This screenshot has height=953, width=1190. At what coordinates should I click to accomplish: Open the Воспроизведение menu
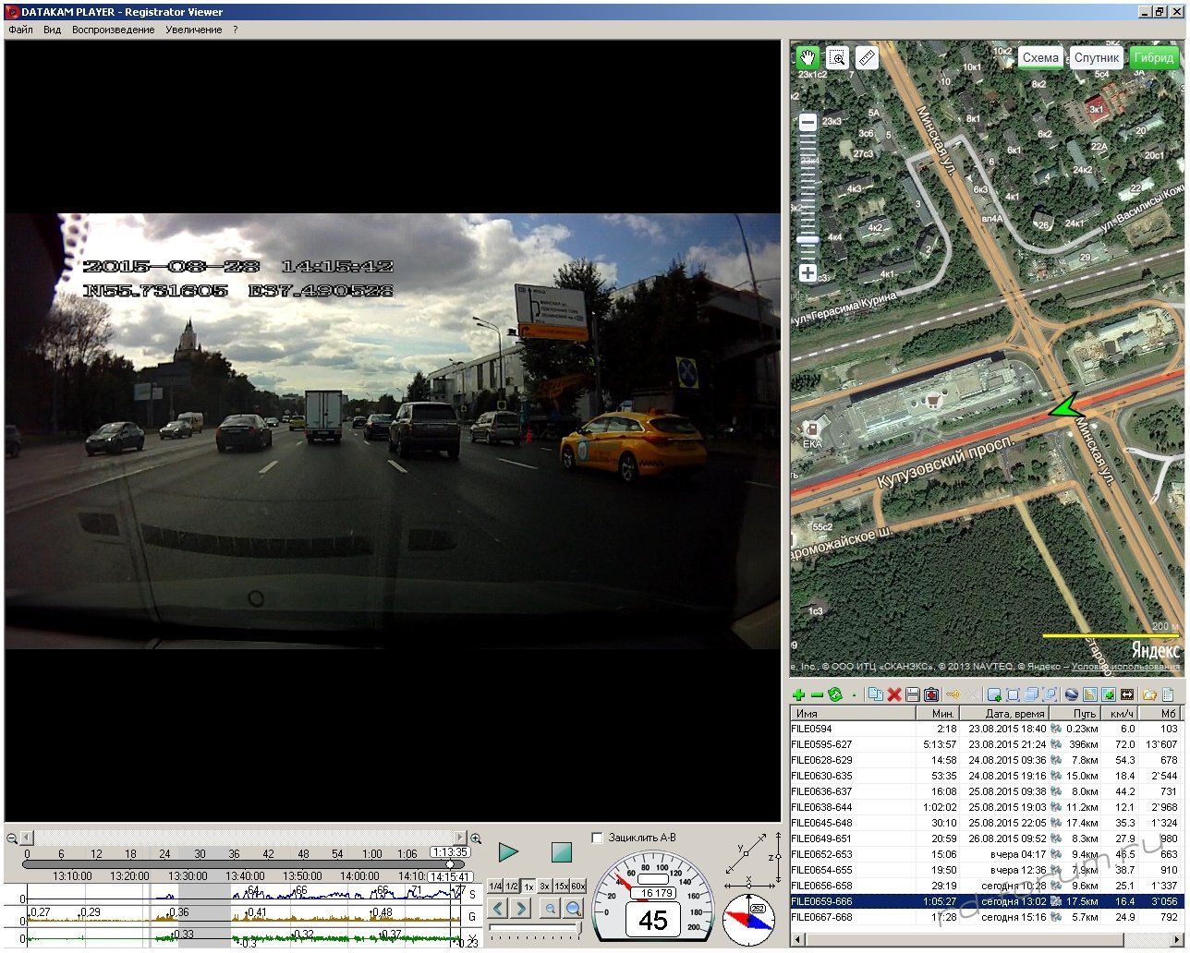pyautogui.click(x=114, y=30)
